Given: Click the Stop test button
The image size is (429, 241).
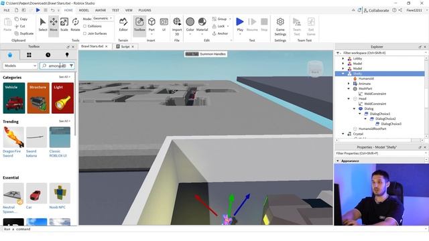Looking at the screenshot, I should [264, 24].
